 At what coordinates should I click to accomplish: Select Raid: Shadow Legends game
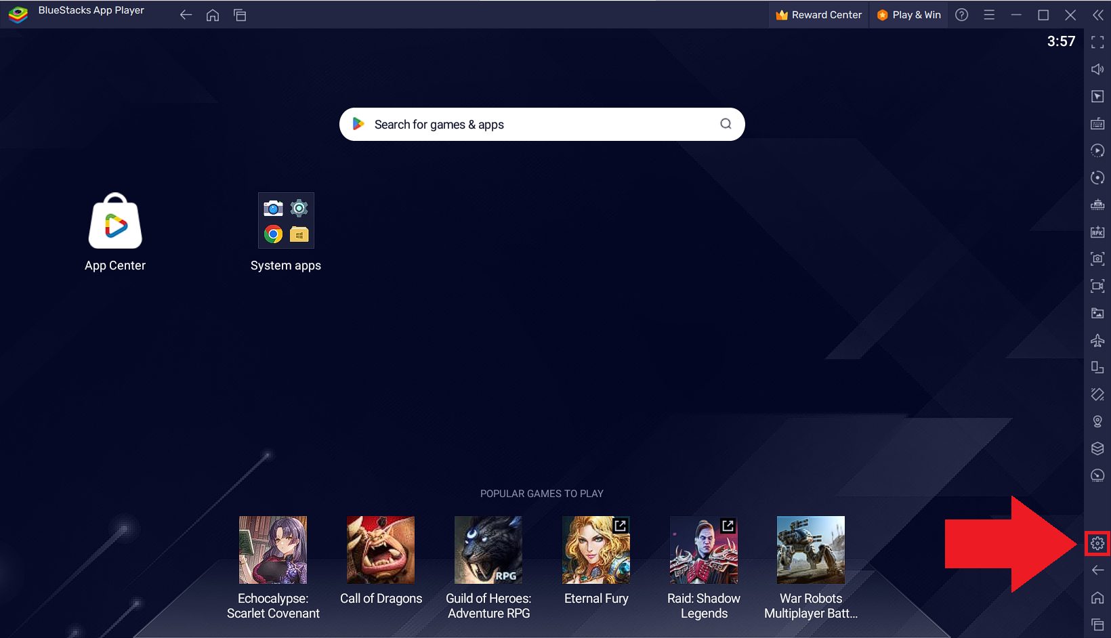pyautogui.click(x=703, y=550)
